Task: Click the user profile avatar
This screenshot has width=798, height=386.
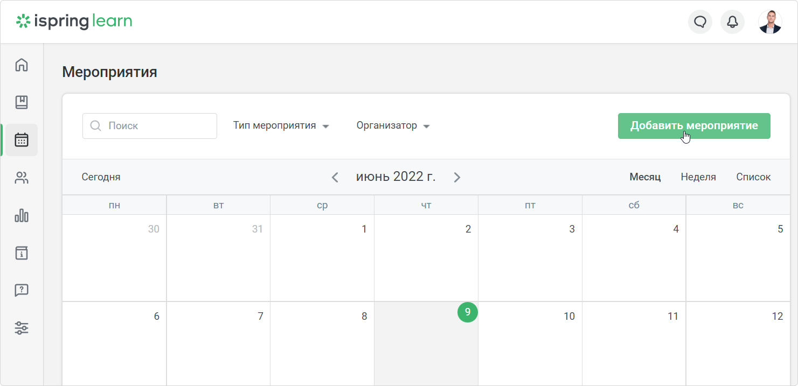Action: click(770, 22)
